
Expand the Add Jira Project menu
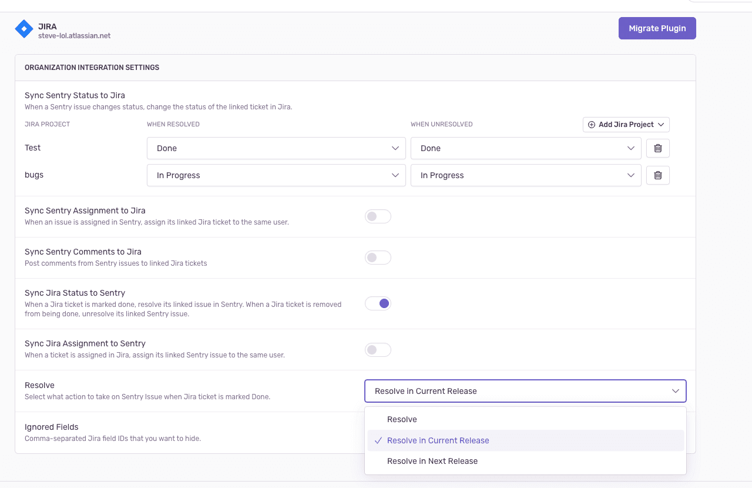tap(626, 124)
